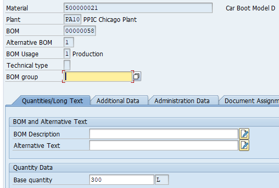Click into the Alternative Text field
This screenshot has width=279, height=188.
pos(164,145)
